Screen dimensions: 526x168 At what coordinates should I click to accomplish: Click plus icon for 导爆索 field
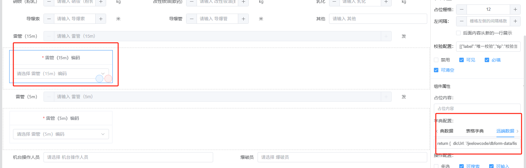(101, 19)
